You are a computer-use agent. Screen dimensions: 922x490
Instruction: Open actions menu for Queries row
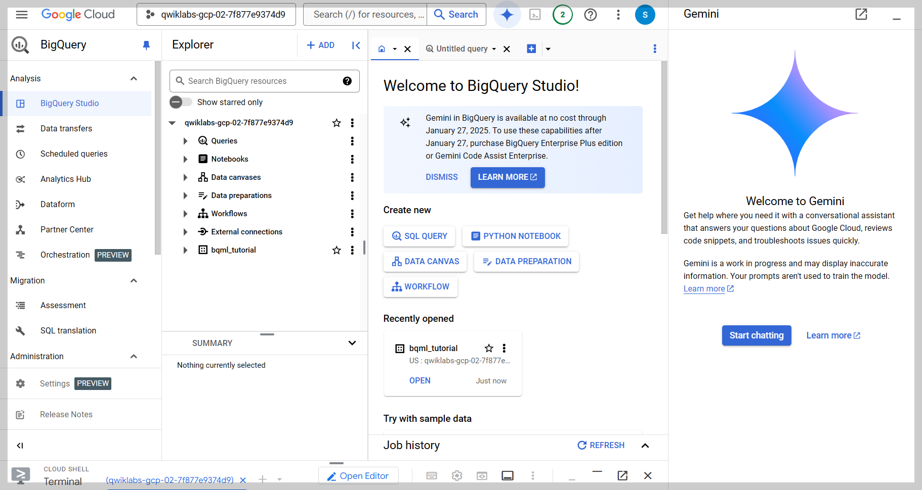pyautogui.click(x=352, y=141)
